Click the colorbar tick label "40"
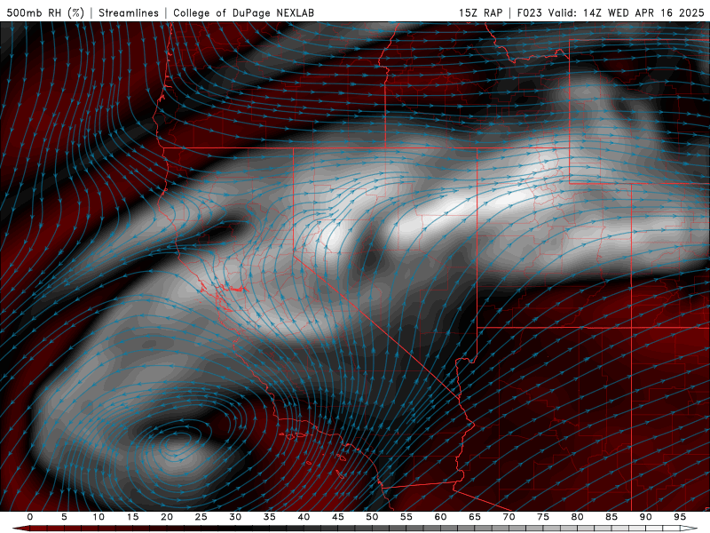710x533 pixels. coord(304,517)
